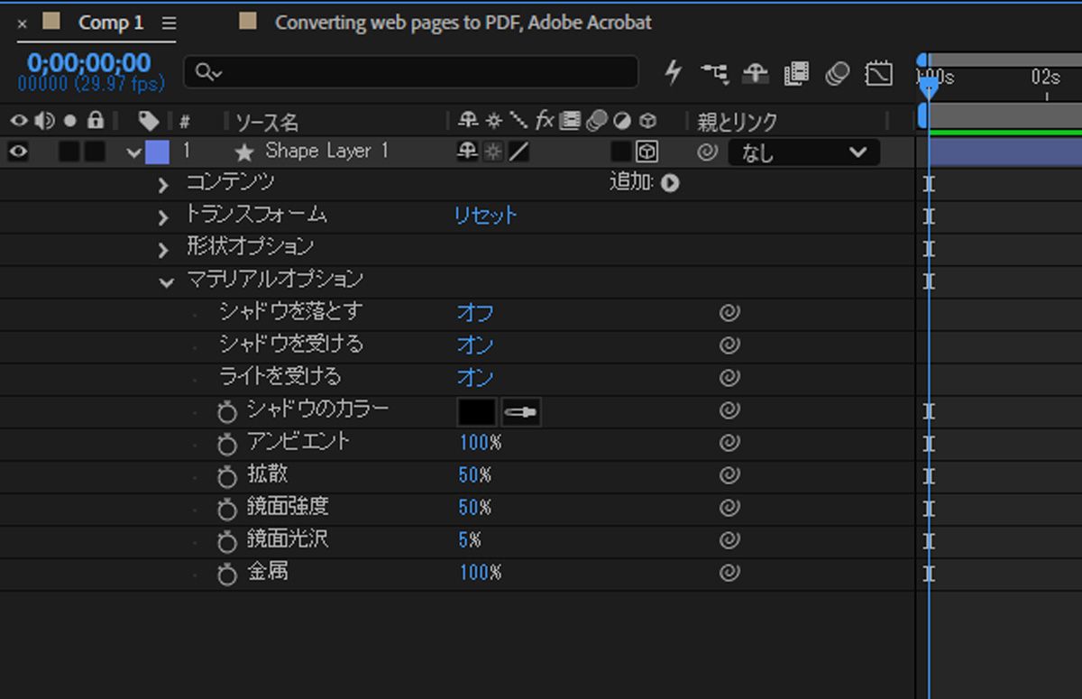Click the pick whip for 金属
This screenshot has width=1082, height=699.
pyautogui.click(x=729, y=573)
